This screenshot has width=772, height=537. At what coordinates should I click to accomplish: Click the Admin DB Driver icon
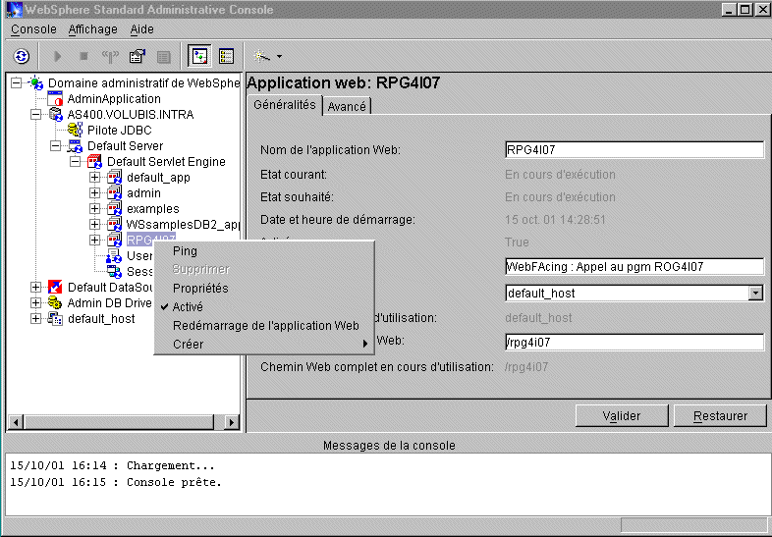coord(55,302)
